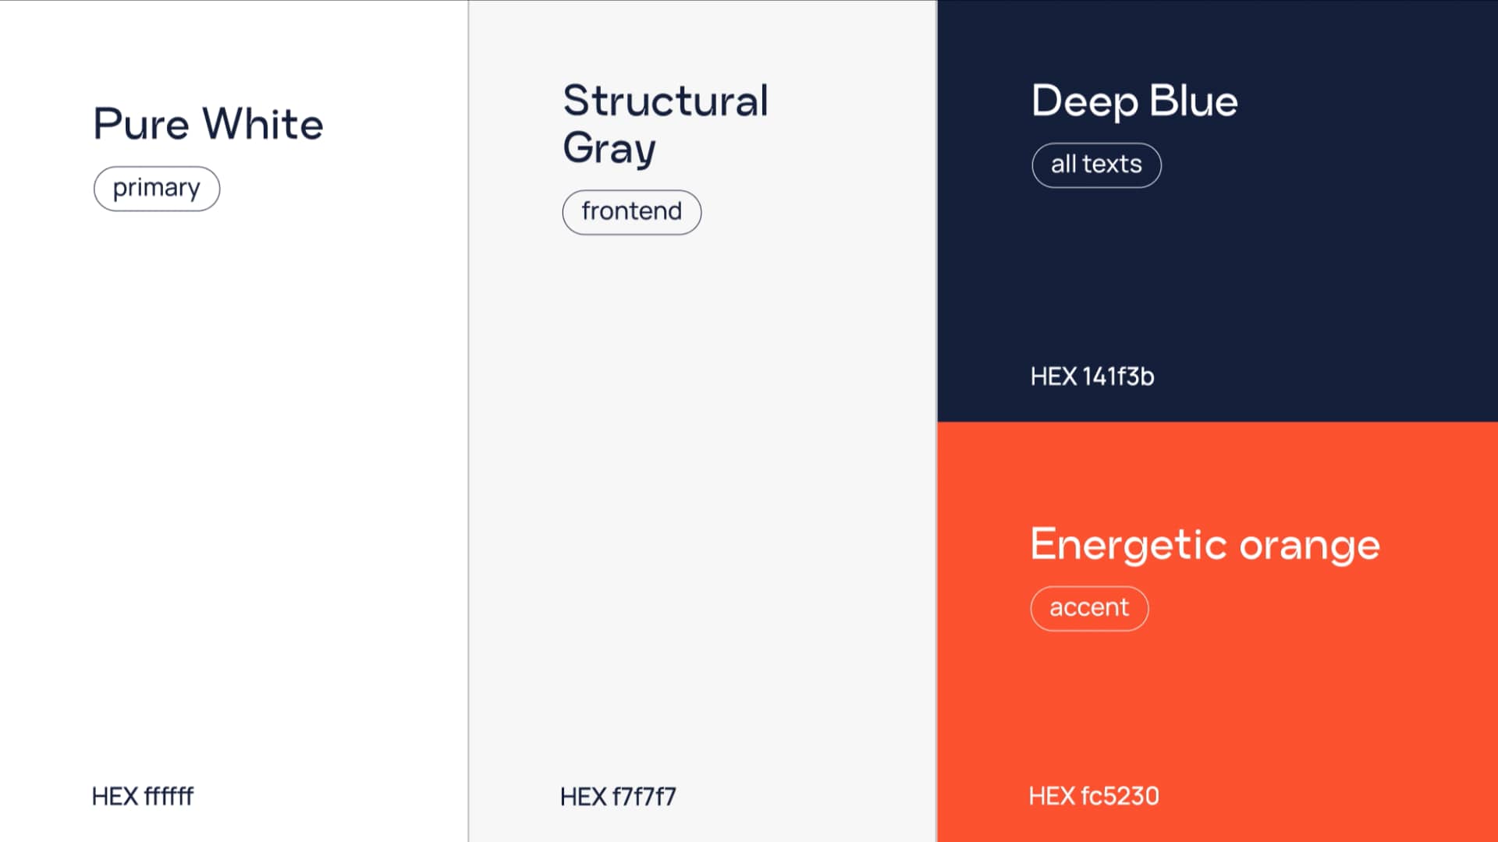Viewport: 1498px width, 842px height.
Task: Click the word 'Structural' in heading
Action: tap(666, 101)
